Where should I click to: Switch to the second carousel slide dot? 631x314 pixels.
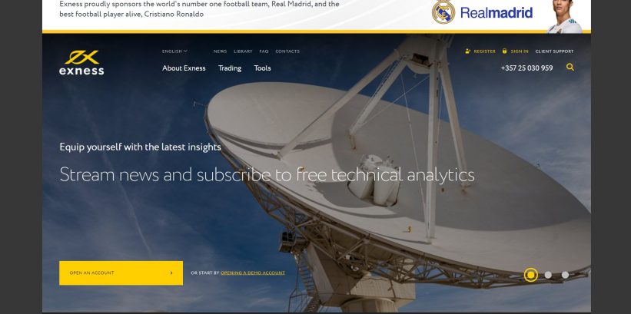click(x=548, y=275)
